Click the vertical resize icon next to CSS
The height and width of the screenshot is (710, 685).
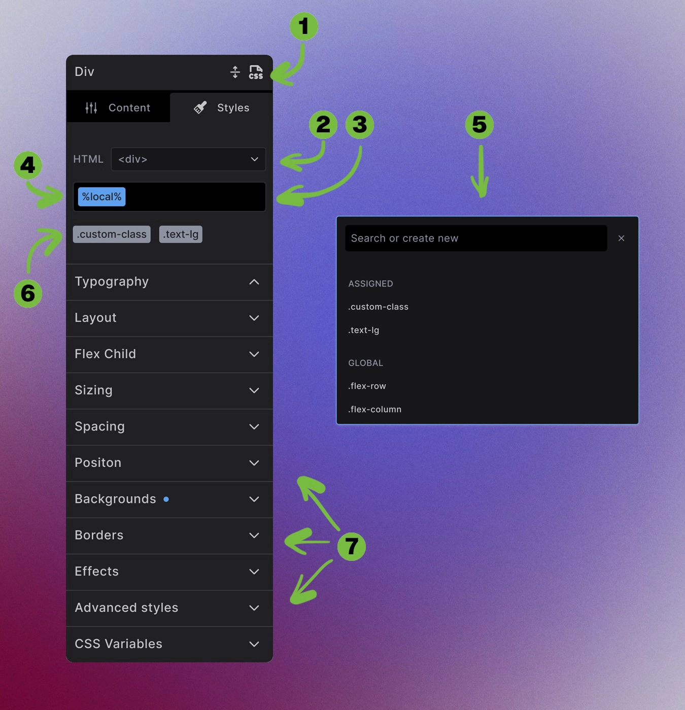tap(235, 72)
